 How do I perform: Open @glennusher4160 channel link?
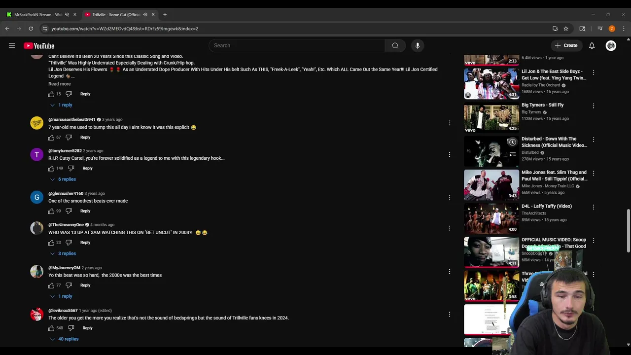[66, 194]
